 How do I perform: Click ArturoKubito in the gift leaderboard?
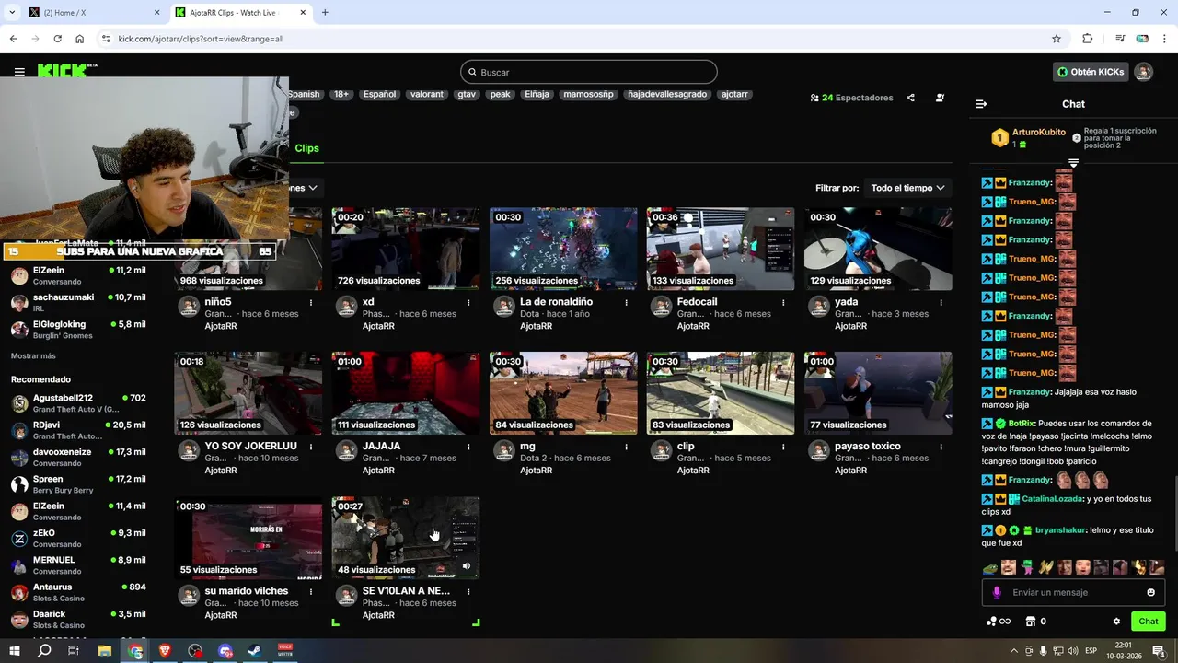(1038, 133)
